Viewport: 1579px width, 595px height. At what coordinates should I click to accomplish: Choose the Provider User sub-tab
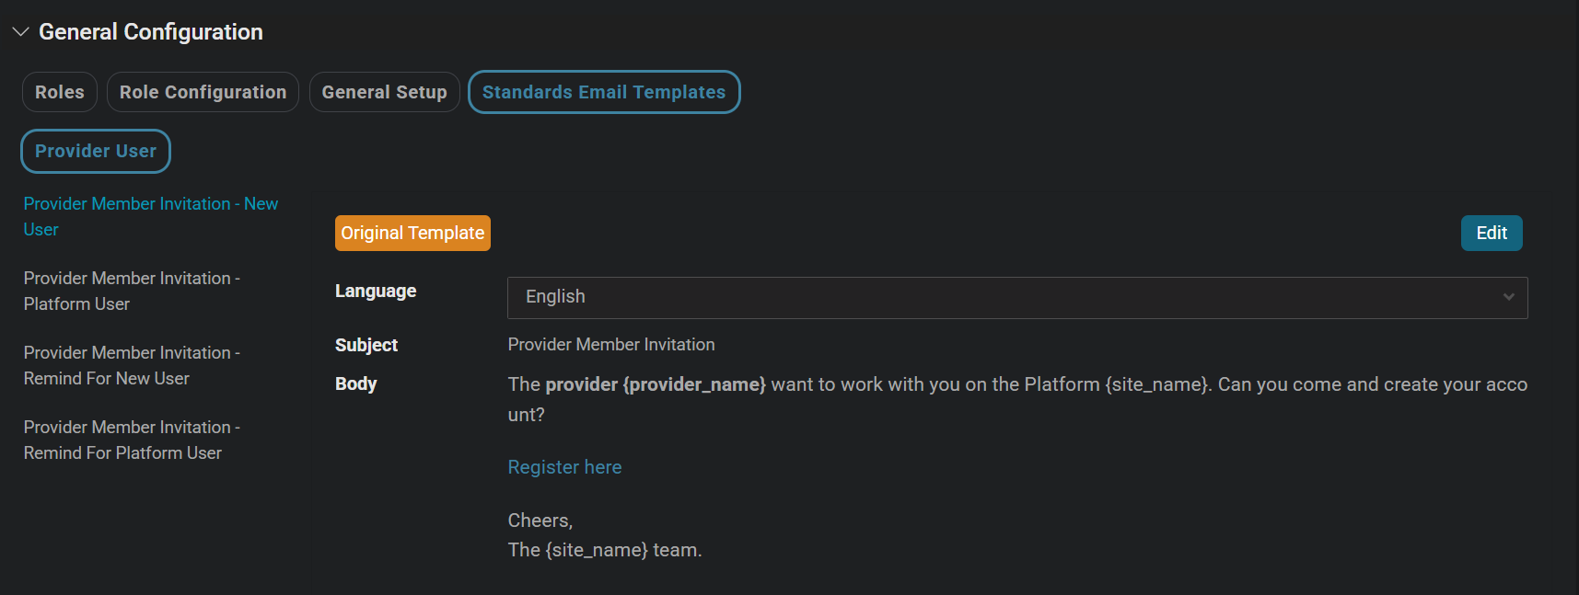pos(96,151)
